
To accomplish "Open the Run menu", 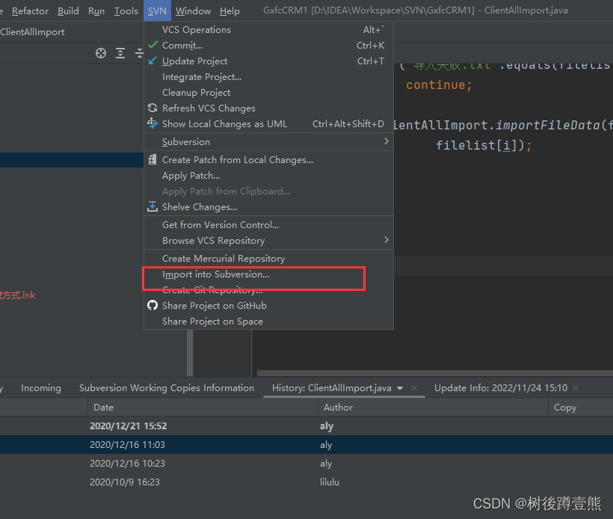I will coord(96,11).
